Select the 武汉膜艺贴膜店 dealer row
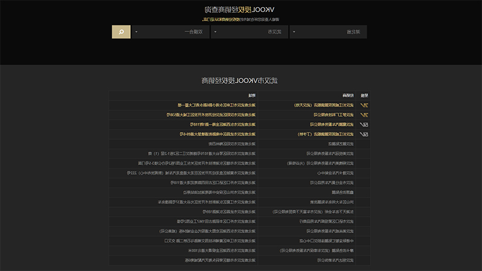 click(x=239, y=144)
